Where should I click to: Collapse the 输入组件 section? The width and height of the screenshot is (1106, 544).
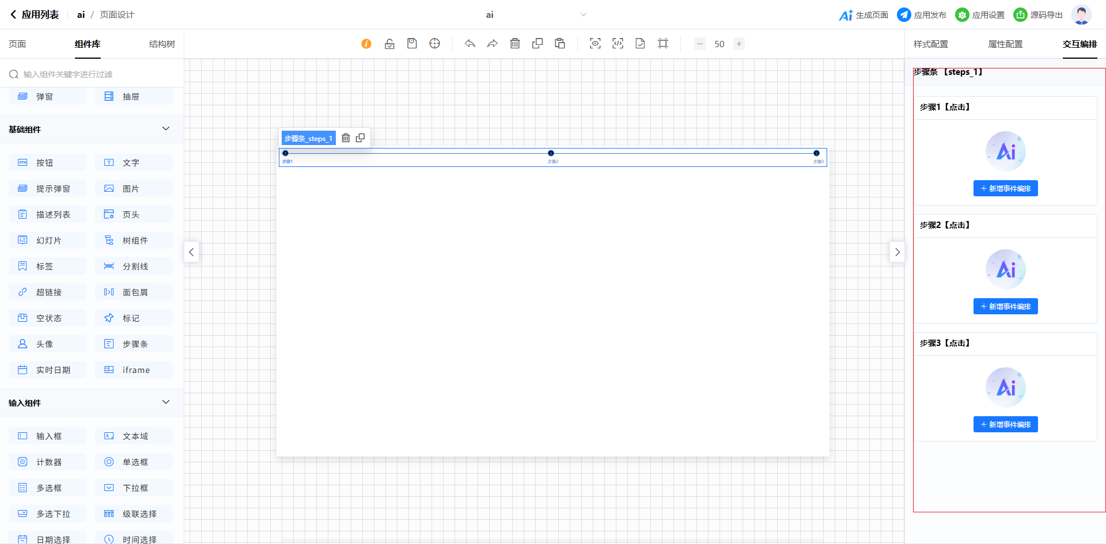coord(166,402)
